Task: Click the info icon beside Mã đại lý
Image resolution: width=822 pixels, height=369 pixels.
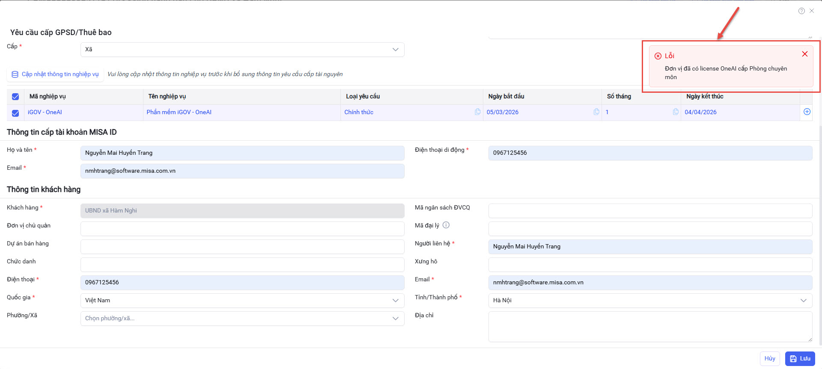Action: (446, 225)
